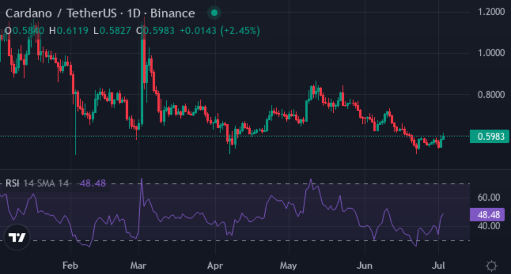Click the Apr date label
511x274 pixels.
215,266
